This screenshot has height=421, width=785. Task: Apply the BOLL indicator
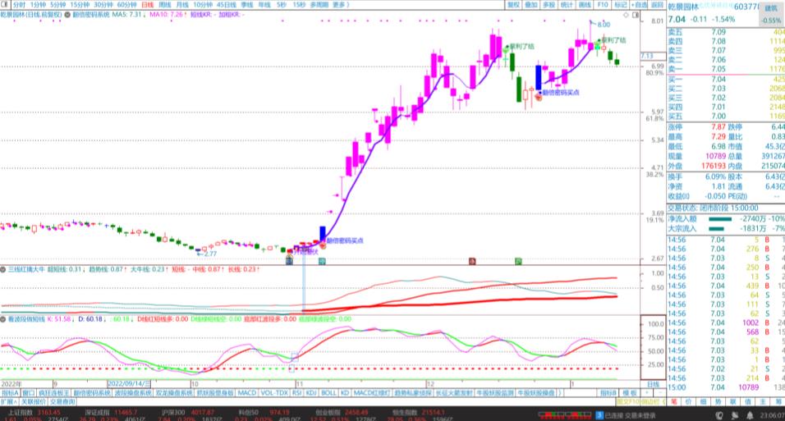(328, 393)
